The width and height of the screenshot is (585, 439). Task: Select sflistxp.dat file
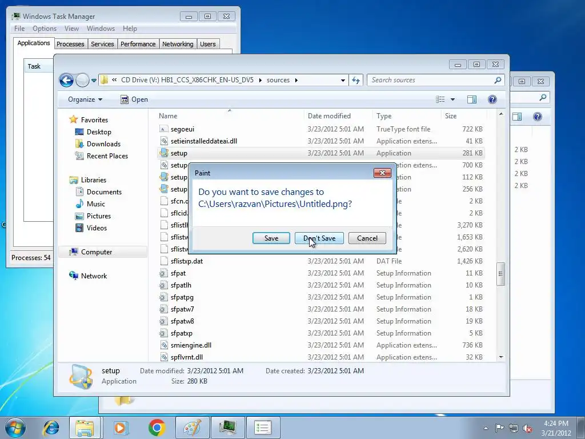click(x=321, y=261)
